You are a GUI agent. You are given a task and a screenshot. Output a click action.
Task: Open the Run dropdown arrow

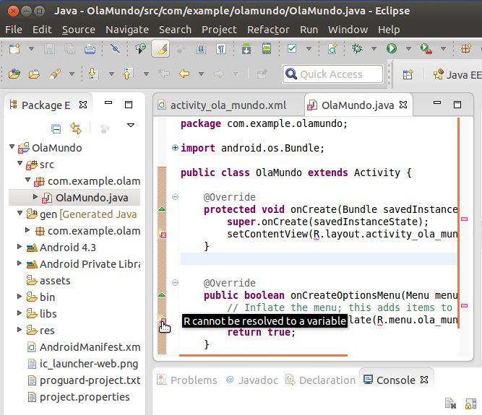(x=408, y=48)
